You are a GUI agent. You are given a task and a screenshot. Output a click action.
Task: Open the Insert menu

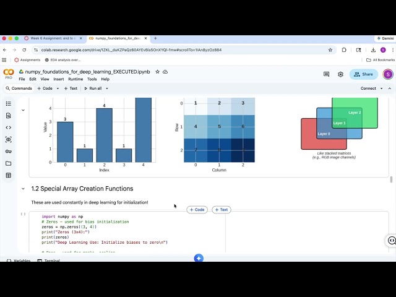click(59, 79)
